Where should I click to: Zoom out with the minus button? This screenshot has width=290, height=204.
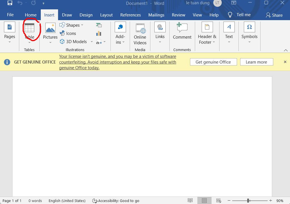click(x=229, y=201)
